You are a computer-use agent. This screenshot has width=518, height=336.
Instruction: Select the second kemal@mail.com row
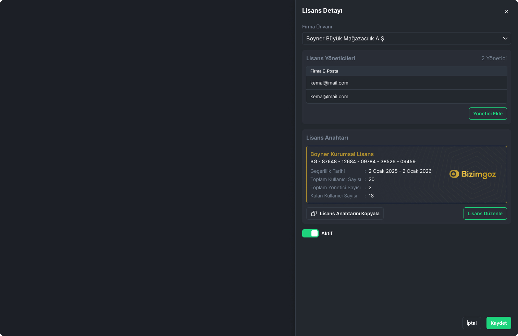(x=406, y=96)
